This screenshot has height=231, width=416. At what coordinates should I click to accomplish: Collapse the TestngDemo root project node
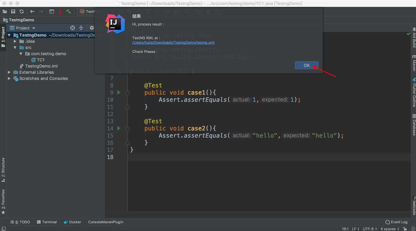tap(9, 35)
